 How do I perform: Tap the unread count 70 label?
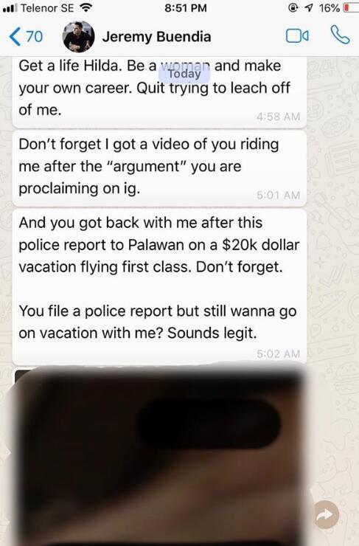coord(35,37)
